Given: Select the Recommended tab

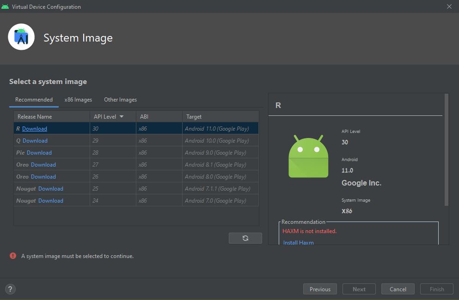Looking at the screenshot, I should pos(34,100).
